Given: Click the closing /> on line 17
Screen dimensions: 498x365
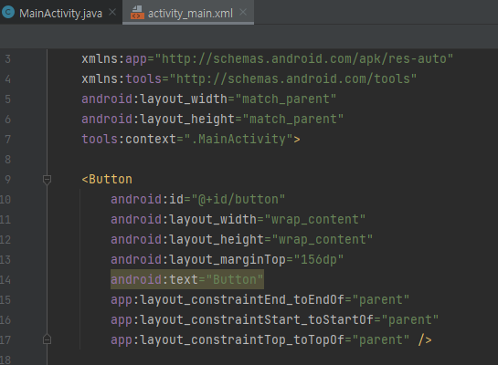Looking at the screenshot, I should pyautogui.click(x=425, y=340).
